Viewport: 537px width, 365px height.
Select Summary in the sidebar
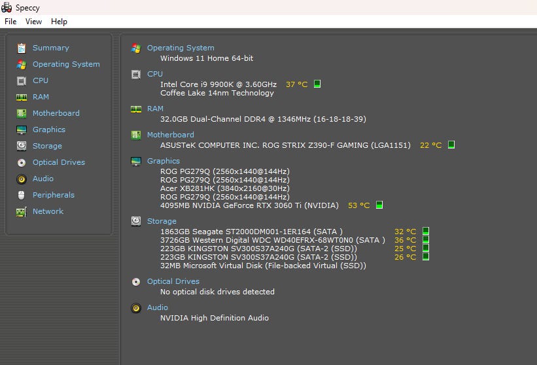tap(50, 48)
